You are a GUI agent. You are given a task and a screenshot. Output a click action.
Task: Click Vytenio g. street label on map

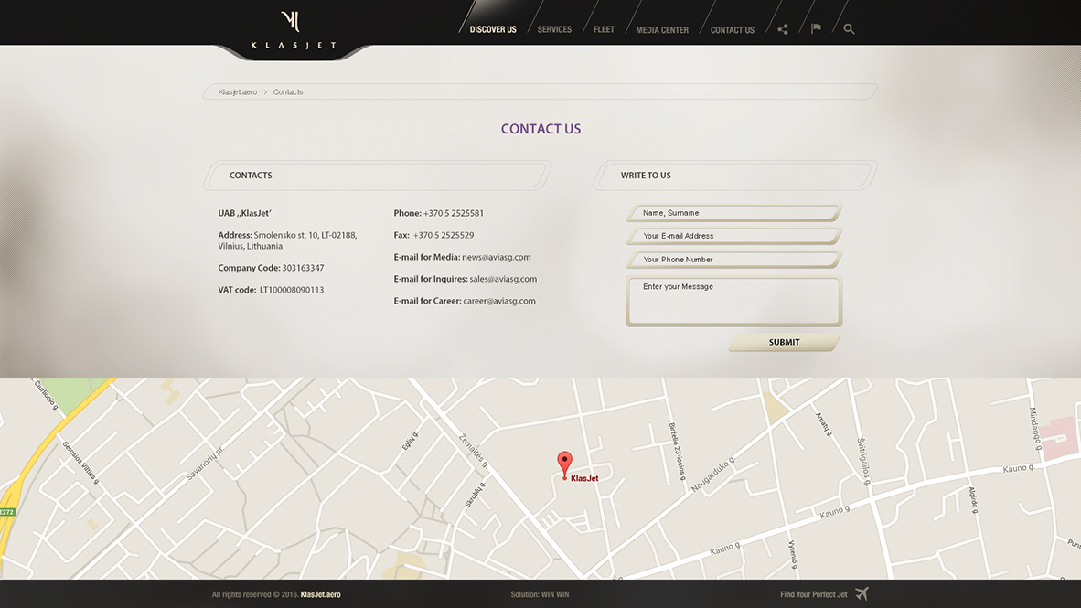[793, 554]
